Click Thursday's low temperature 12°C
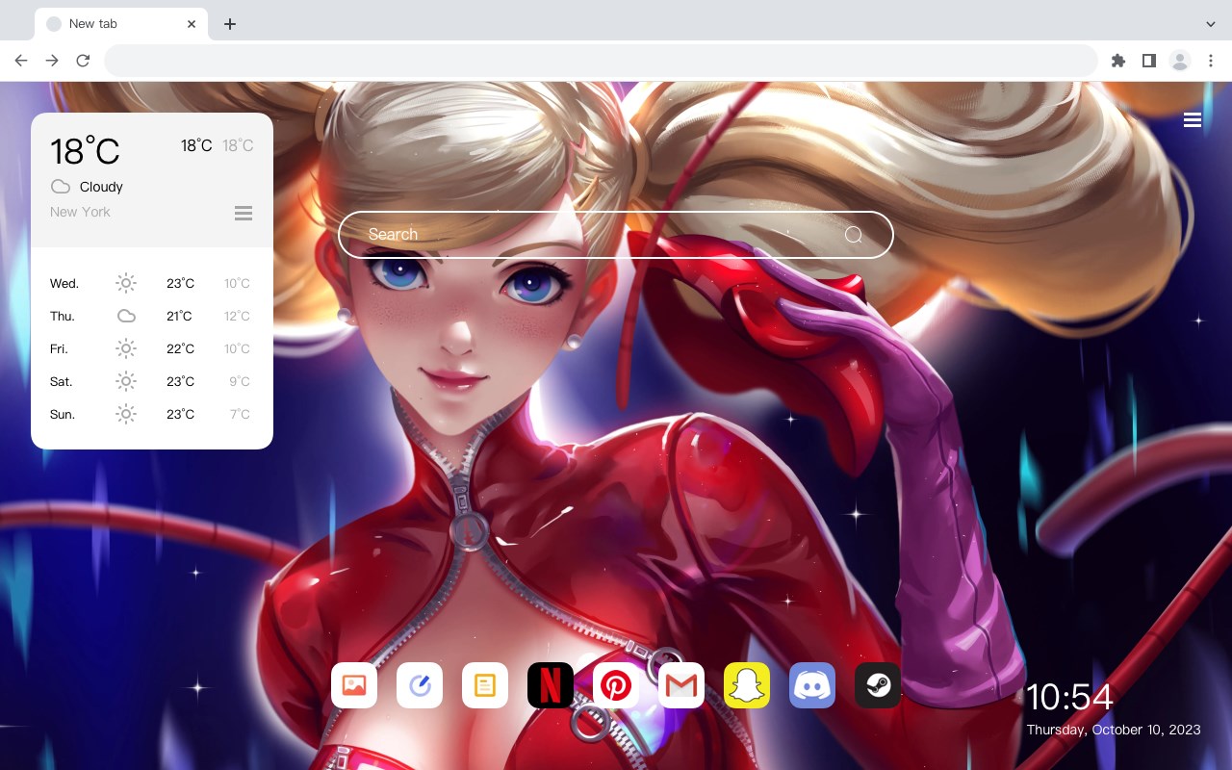The width and height of the screenshot is (1232, 770). 238,316
